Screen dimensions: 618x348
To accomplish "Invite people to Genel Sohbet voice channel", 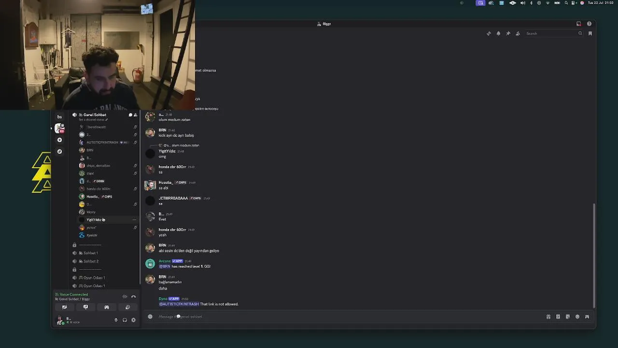I will tap(136, 115).
